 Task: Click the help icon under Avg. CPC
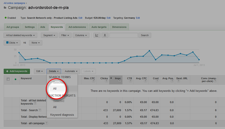click(x=145, y=82)
